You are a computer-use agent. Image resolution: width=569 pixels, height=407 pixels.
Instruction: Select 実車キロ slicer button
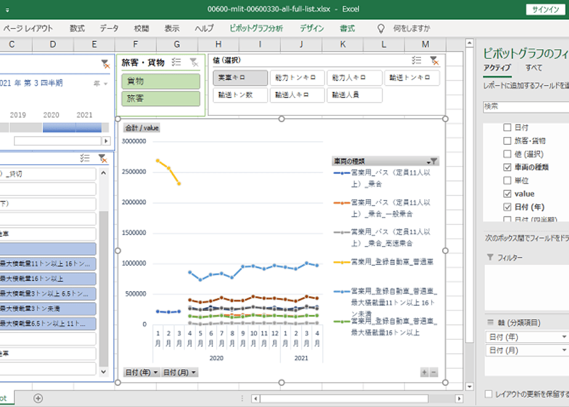tap(240, 78)
